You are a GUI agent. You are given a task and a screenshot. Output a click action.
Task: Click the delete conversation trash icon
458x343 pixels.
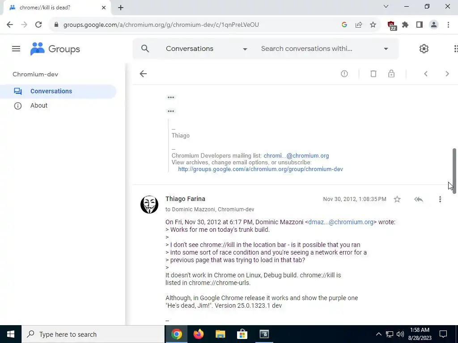coord(373,74)
